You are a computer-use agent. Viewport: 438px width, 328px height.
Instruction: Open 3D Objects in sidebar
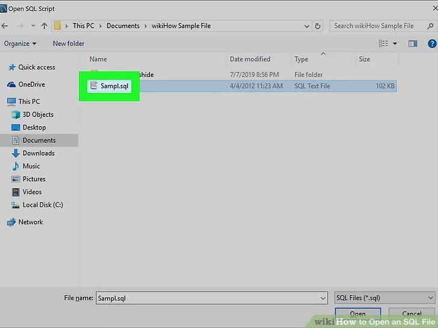point(38,114)
